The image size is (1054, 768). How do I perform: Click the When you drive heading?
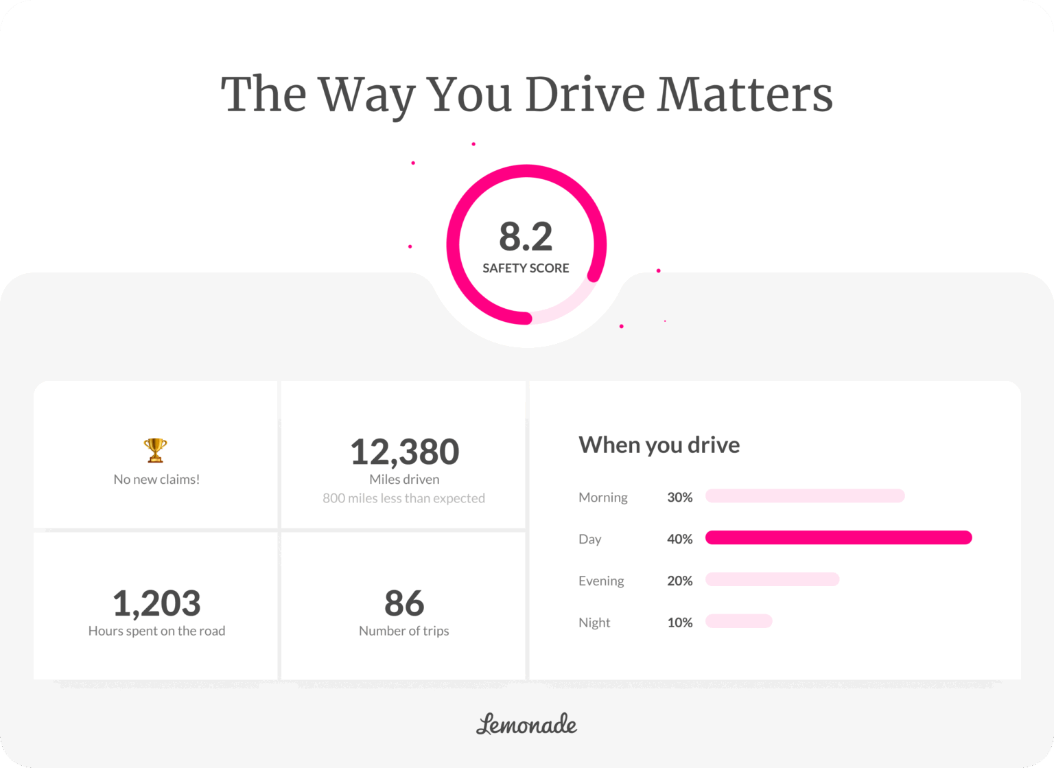pyautogui.click(x=659, y=445)
